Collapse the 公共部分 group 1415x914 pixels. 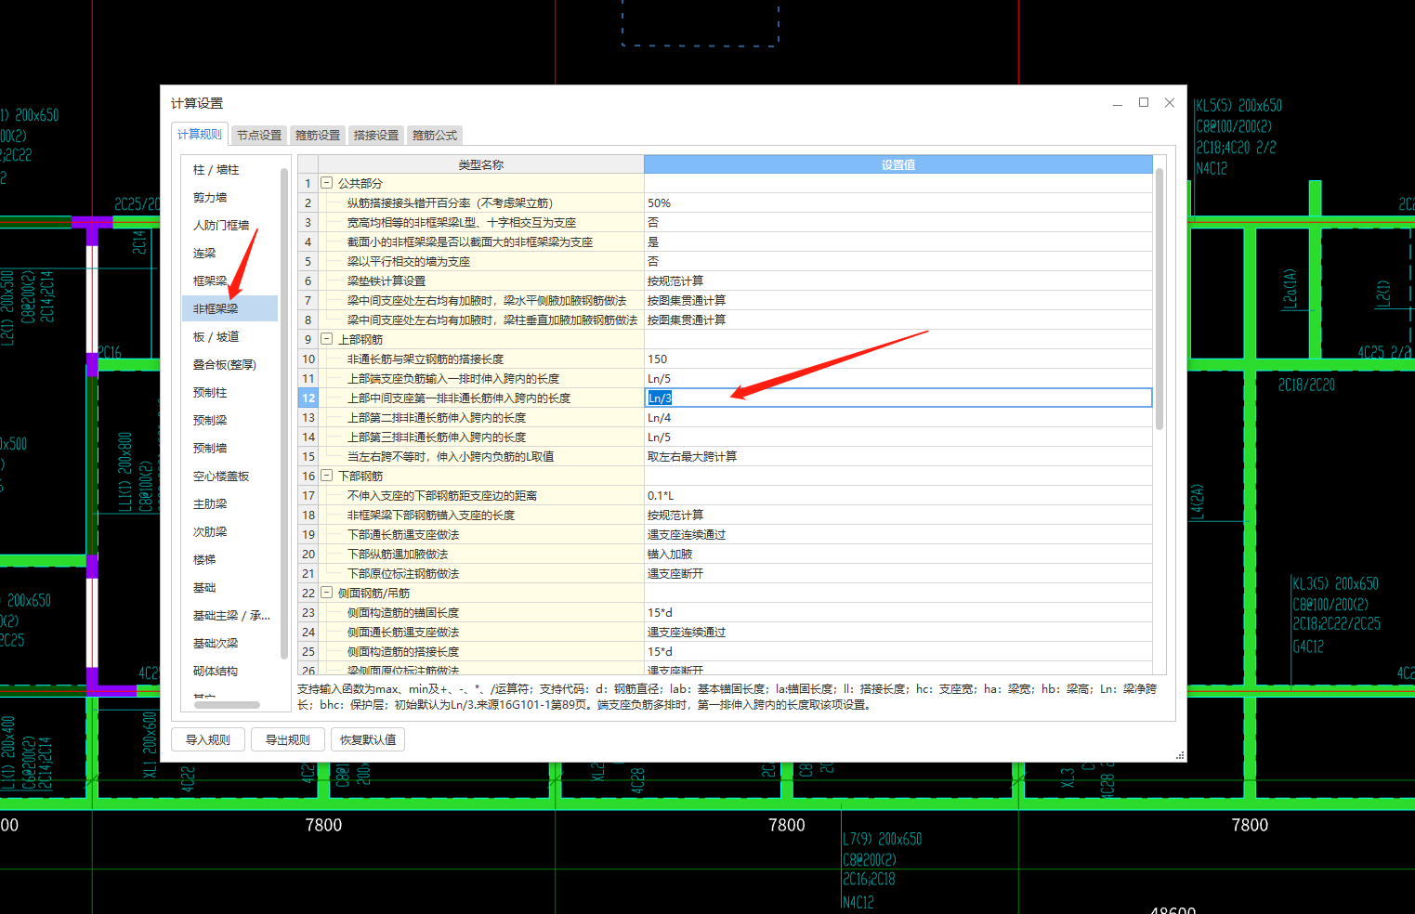(x=327, y=183)
